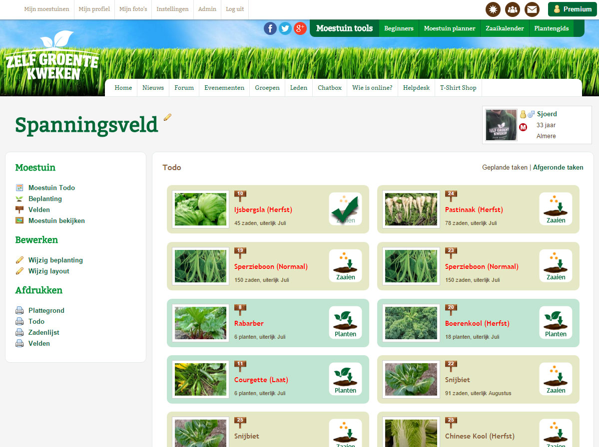Image resolution: width=599 pixels, height=447 pixels.
Task: Click the printer icon next to Zadenlijst
Action: coord(19,332)
